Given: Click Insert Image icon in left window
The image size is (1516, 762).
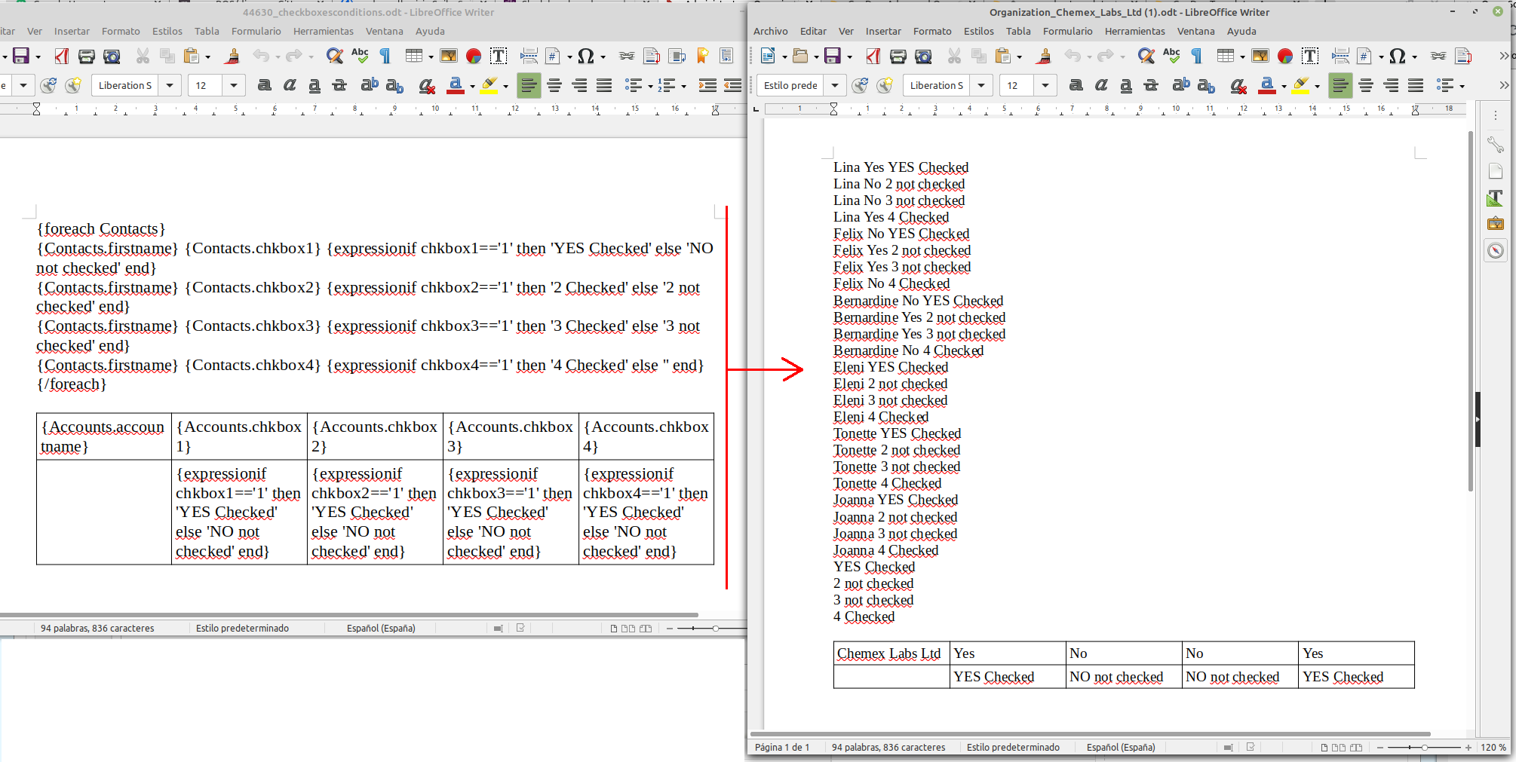Looking at the screenshot, I should tap(449, 57).
